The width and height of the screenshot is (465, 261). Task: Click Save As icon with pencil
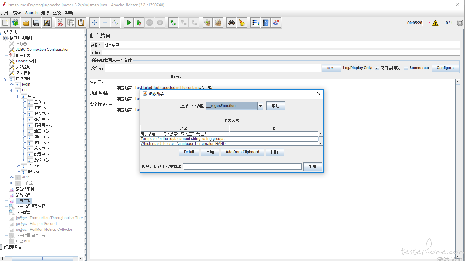click(47, 23)
